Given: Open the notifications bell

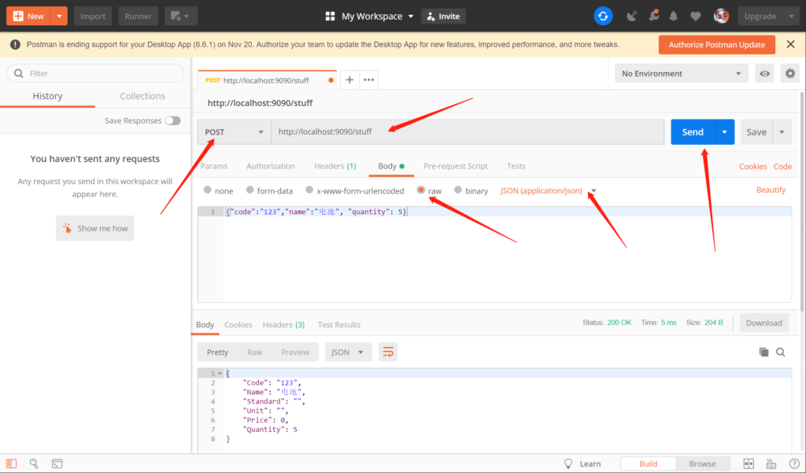Looking at the screenshot, I should (674, 17).
